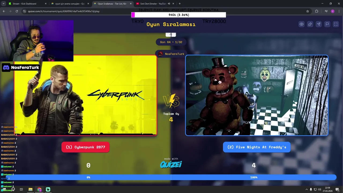Click the microphone tray icon

(311, 190)
